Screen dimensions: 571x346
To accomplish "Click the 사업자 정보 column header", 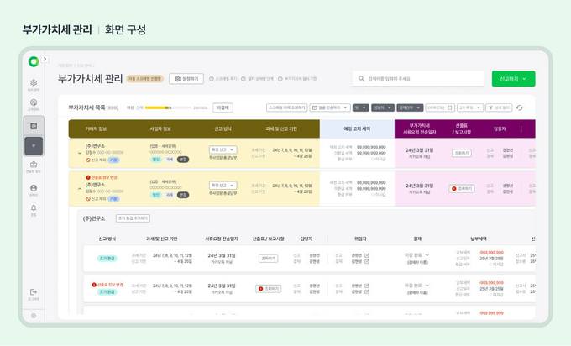I will (160, 129).
